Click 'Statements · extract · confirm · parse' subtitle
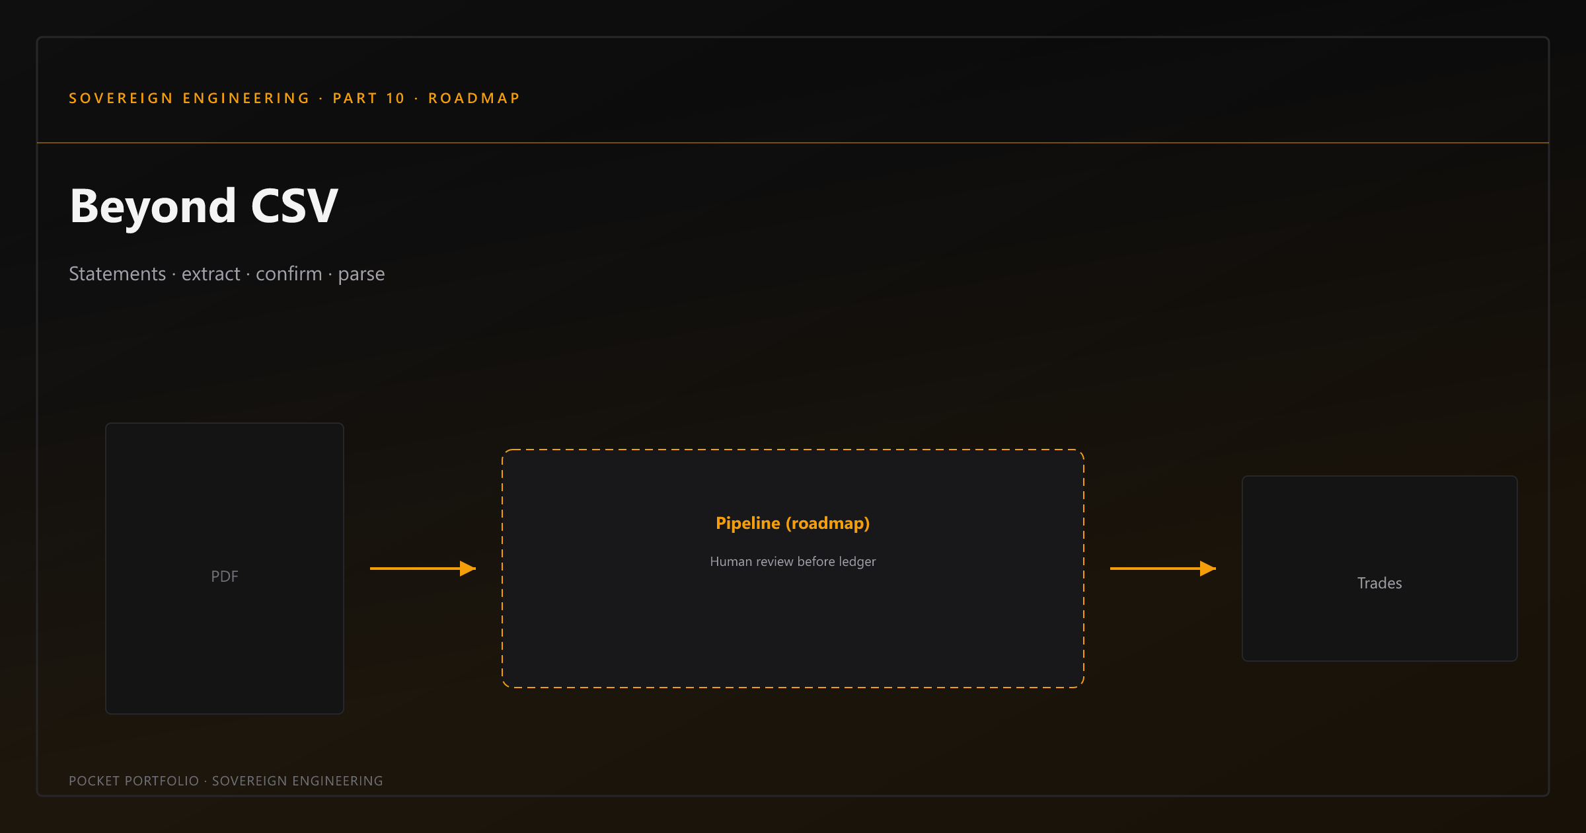This screenshot has height=833, width=1586. pyautogui.click(x=227, y=274)
